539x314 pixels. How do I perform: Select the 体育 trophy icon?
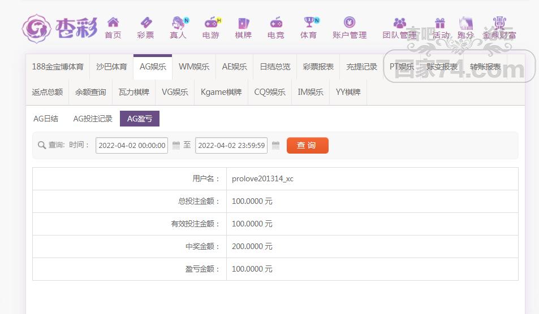pyautogui.click(x=309, y=23)
